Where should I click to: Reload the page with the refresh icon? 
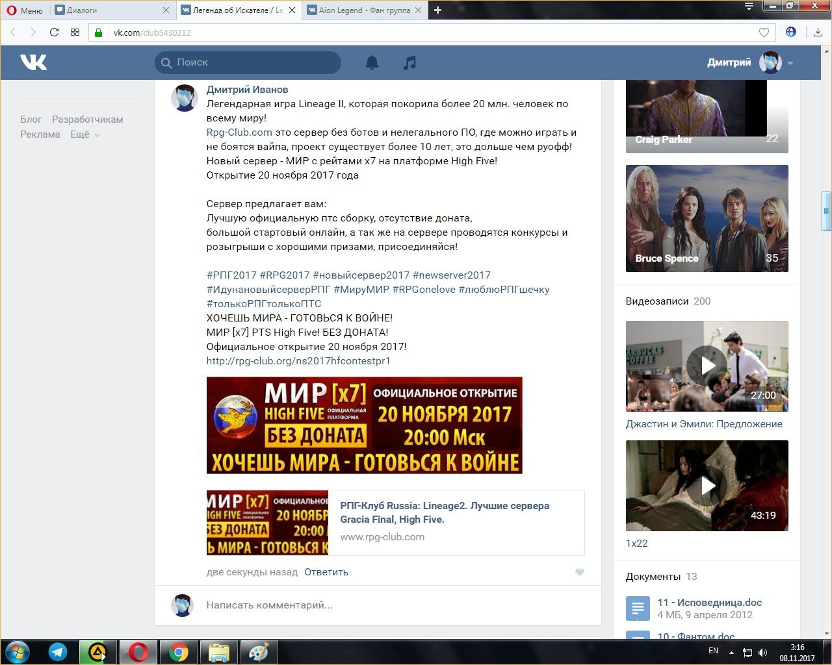click(54, 32)
